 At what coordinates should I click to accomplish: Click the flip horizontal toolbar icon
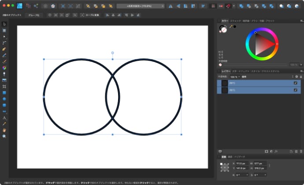(170, 6)
